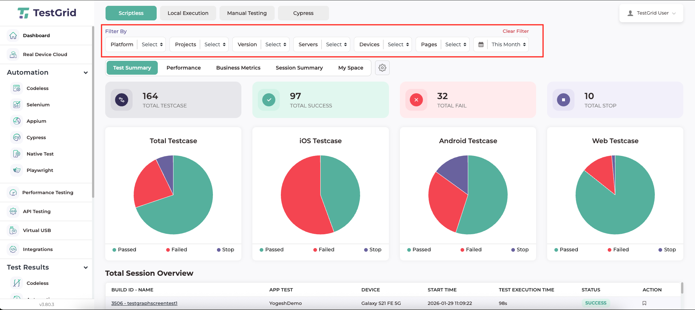Toggle Passed legend in Total Testcase chart

coord(124,250)
